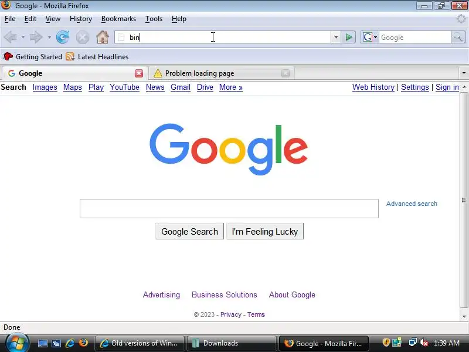Click the address bar containing bin

coord(223,38)
